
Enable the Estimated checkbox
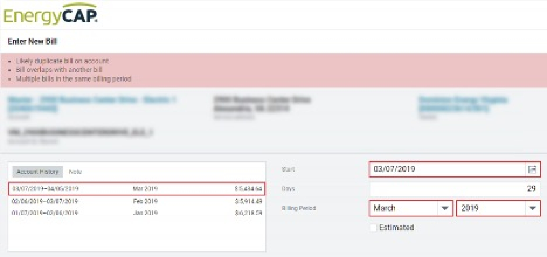tap(373, 228)
